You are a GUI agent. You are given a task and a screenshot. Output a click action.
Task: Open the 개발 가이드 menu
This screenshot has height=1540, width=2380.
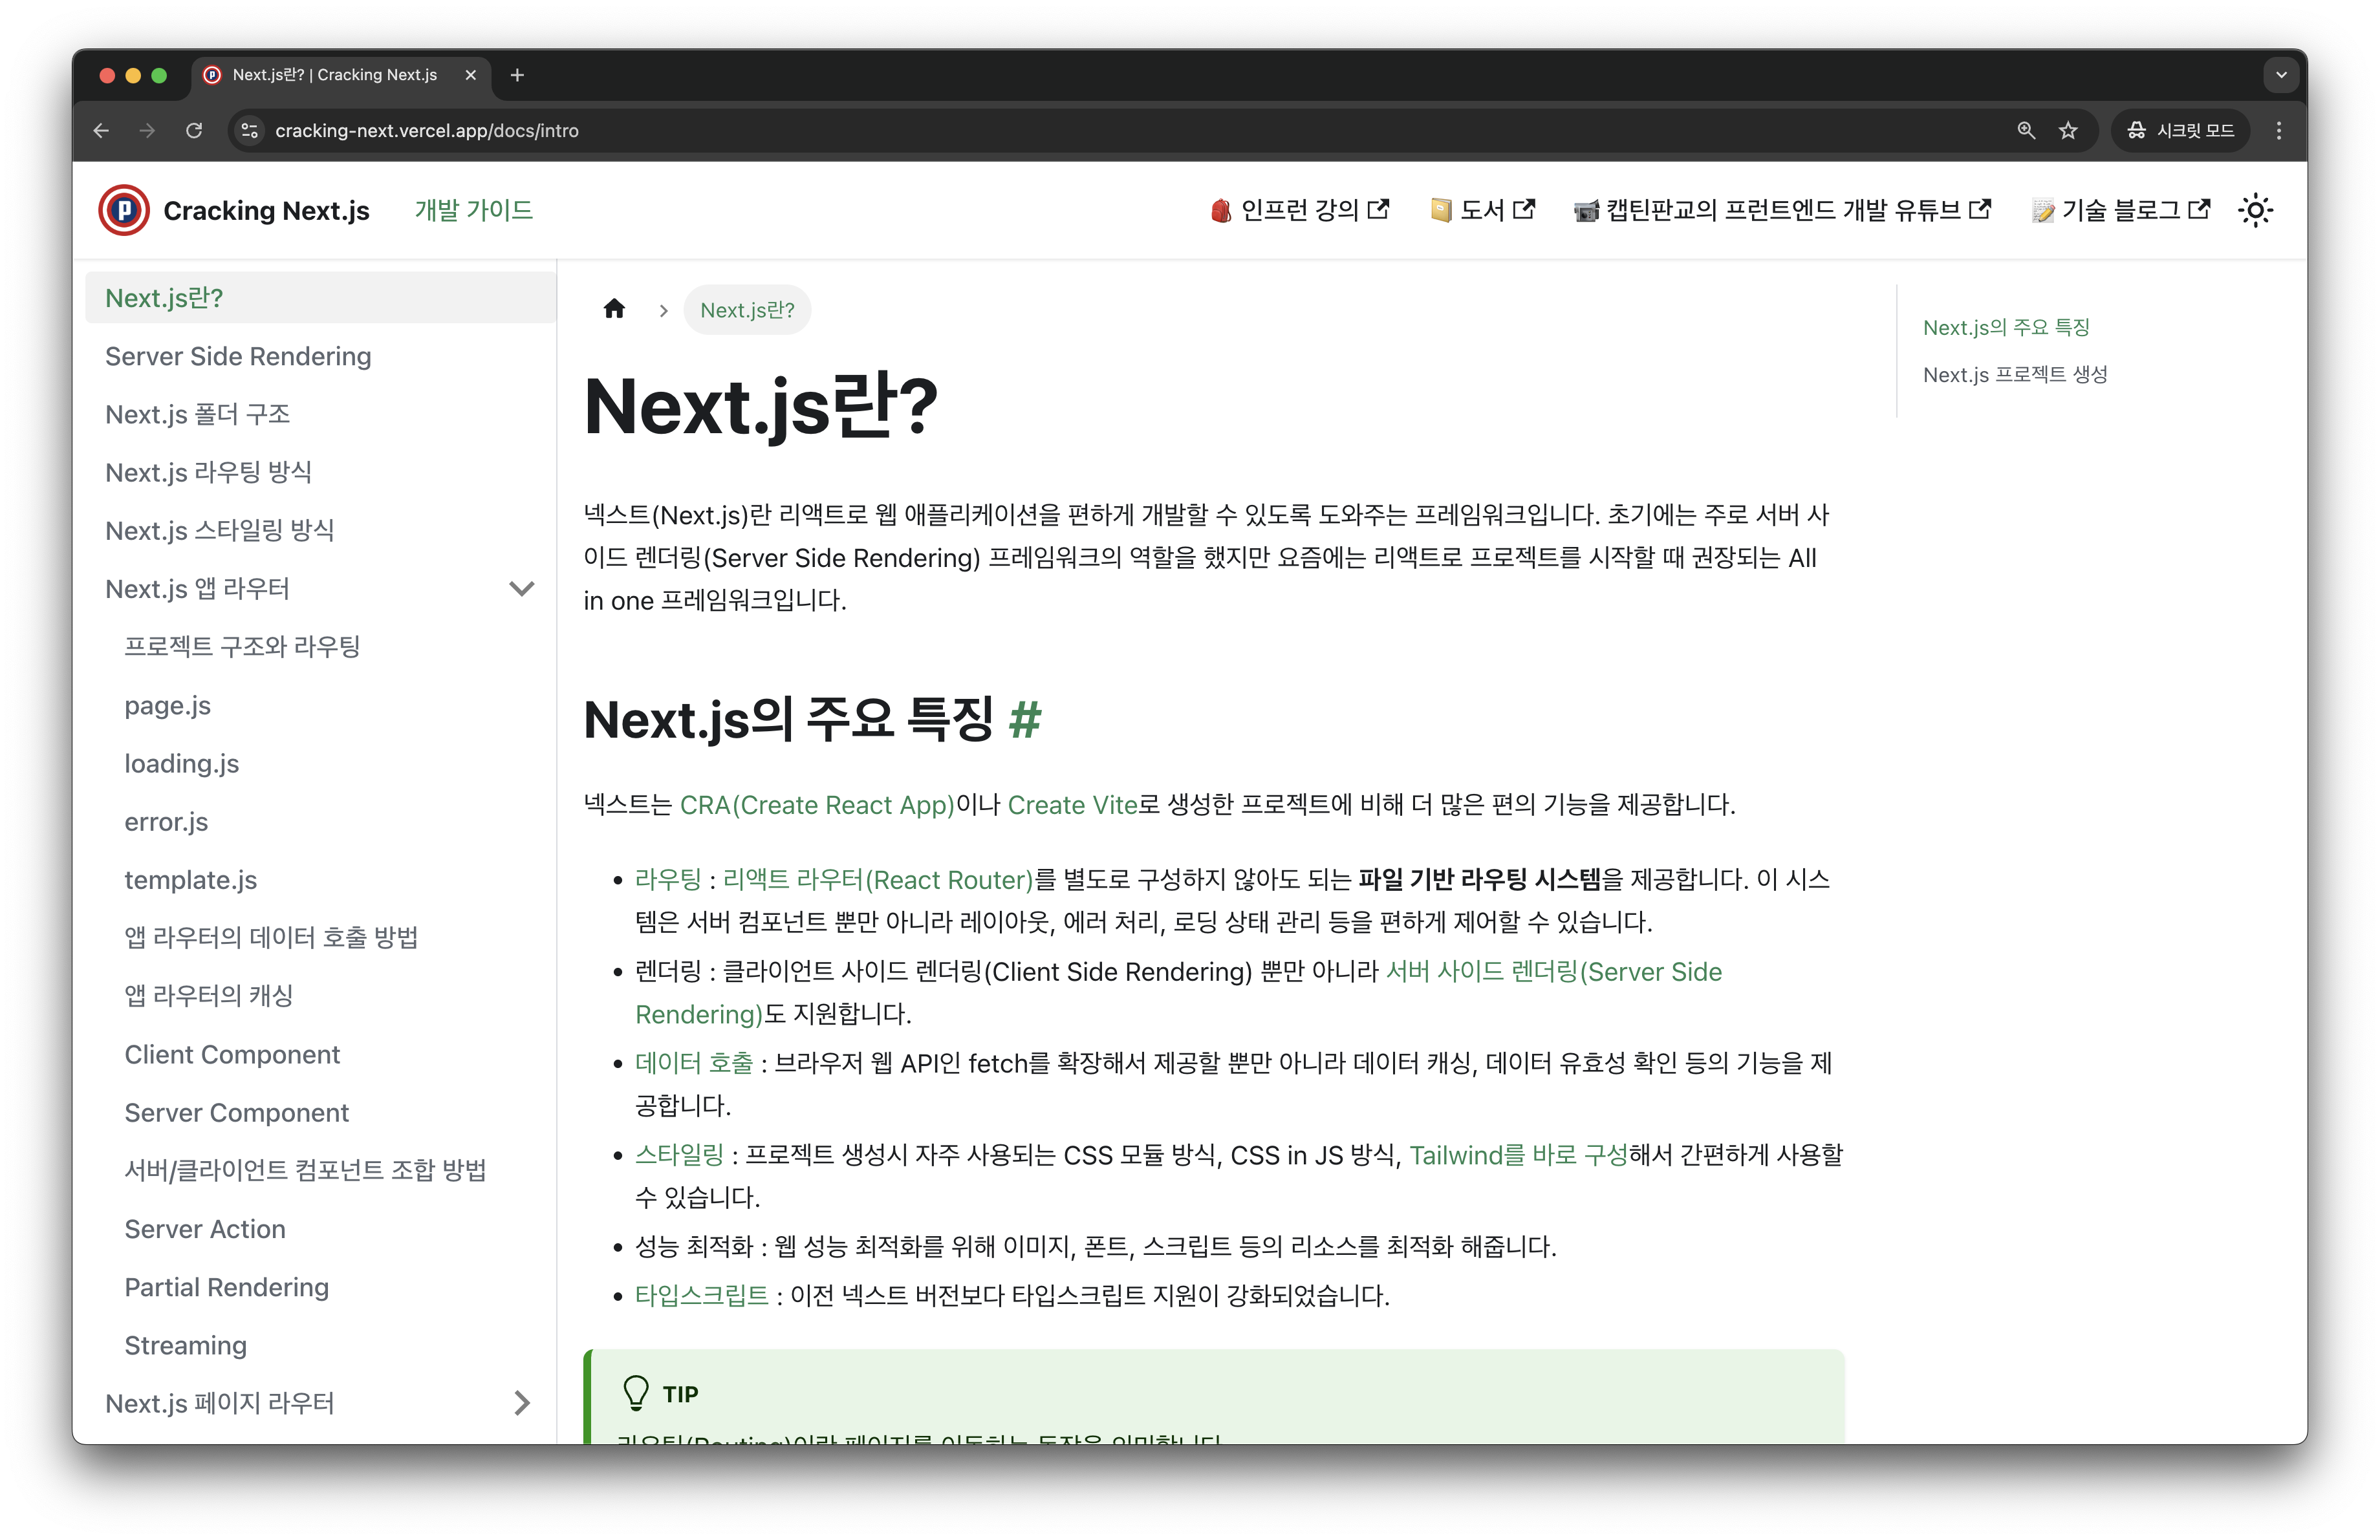pyautogui.click(x=473, y=210)
